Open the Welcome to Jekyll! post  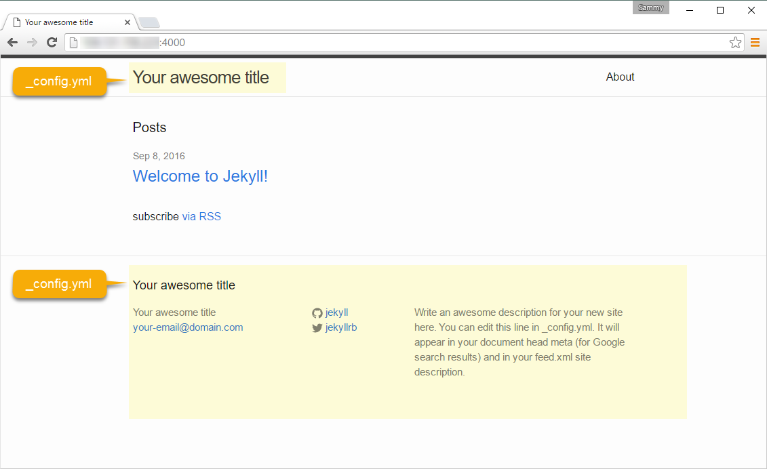[200, 176]
